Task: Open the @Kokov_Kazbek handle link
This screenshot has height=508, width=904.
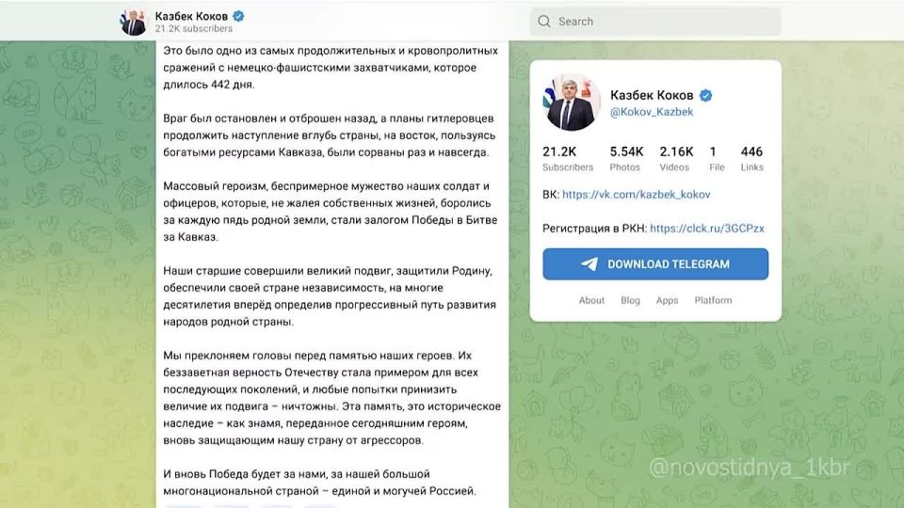Action: click(651, 112)
